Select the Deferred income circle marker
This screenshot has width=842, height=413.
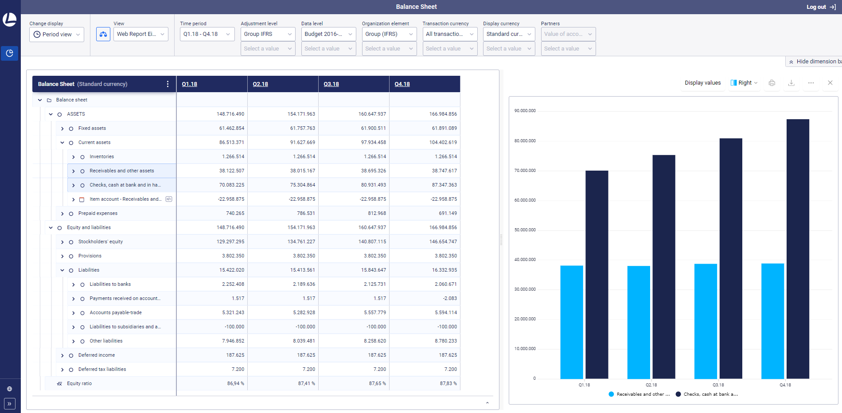pos(71,355)
